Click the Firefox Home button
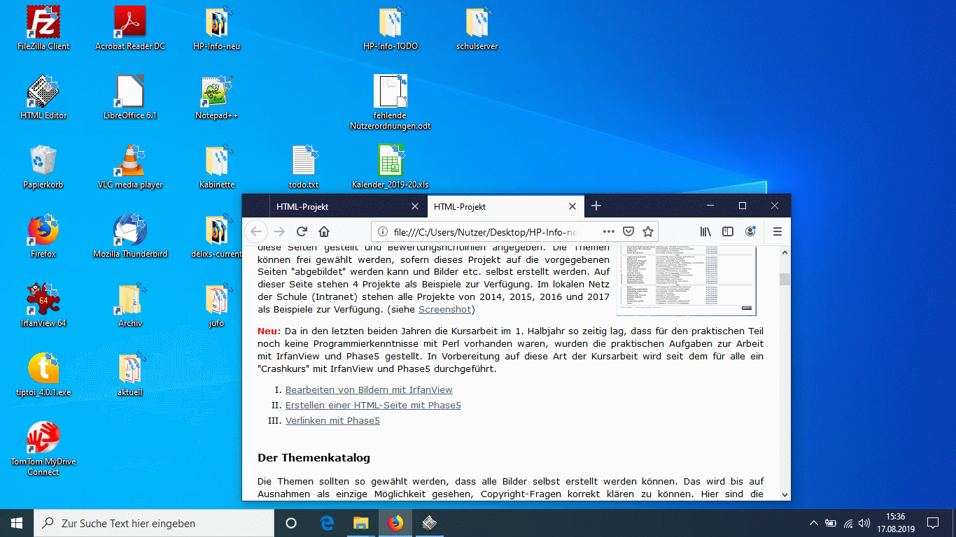This screenshot has width=956, height=537. [324, 231]
